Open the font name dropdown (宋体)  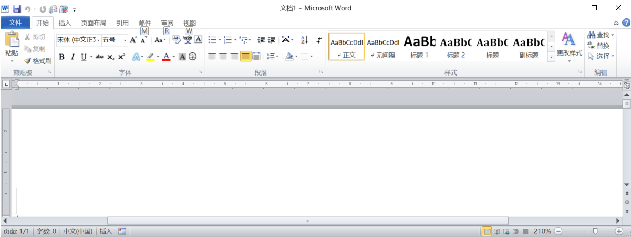pos(78,40)
